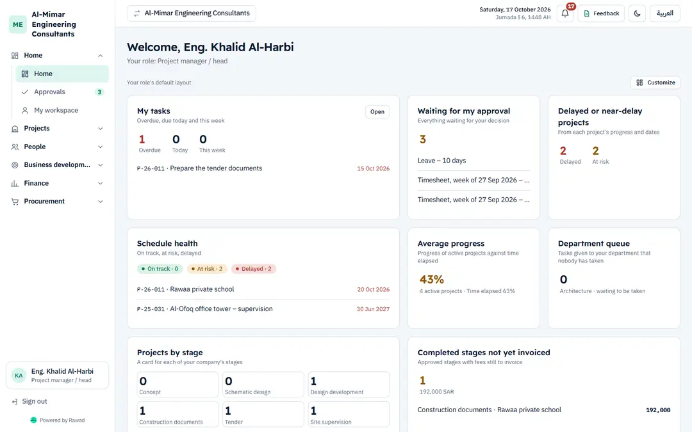Select the Tender stage card
This screenshot has height=432, width=692.
[263, 414]
